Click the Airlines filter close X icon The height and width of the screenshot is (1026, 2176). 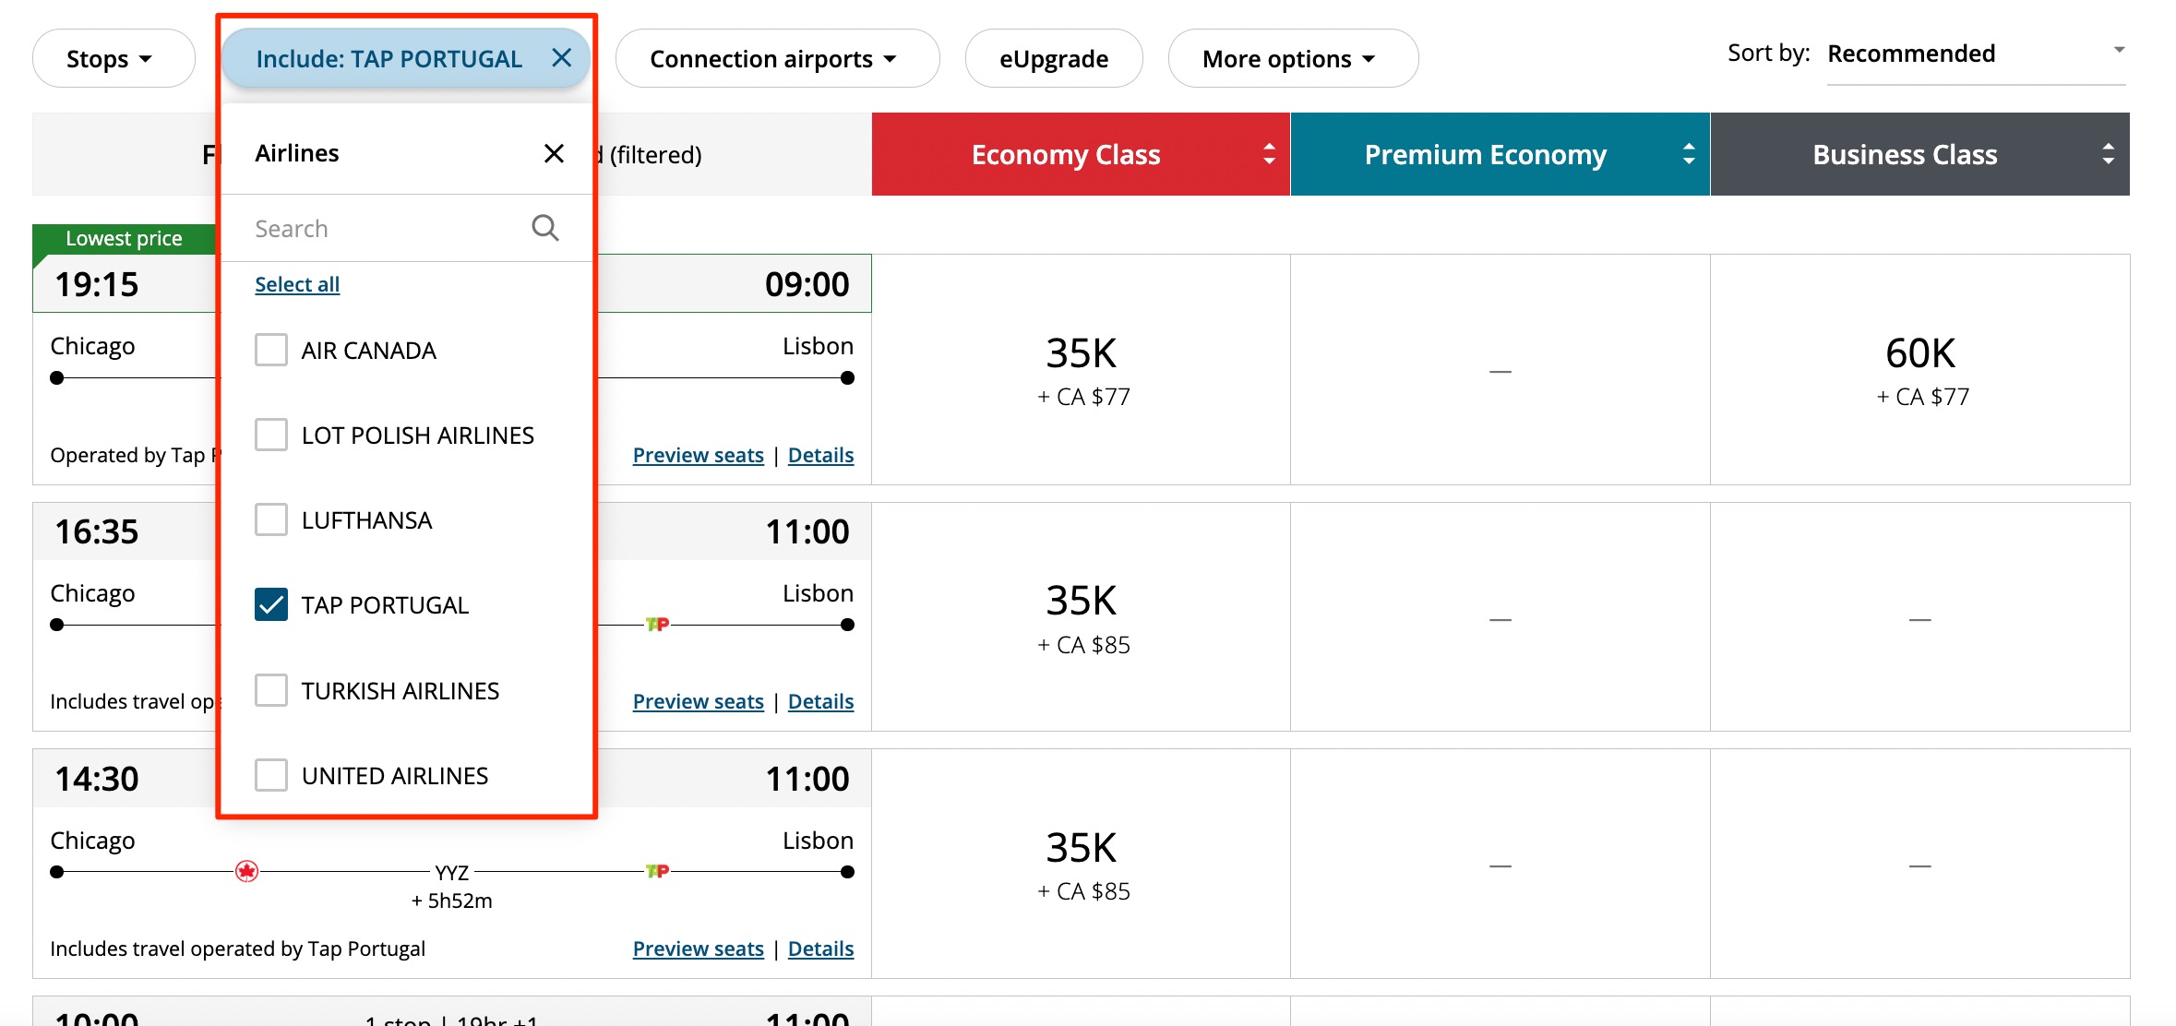554,153
